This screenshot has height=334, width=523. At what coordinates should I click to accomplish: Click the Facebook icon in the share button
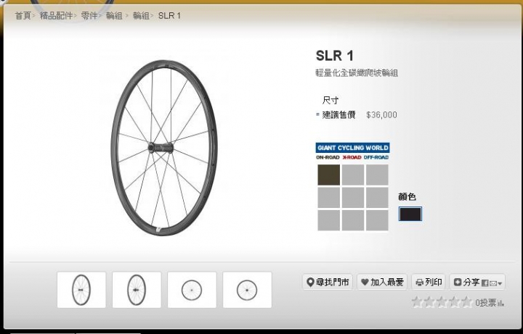pos(485,283)
